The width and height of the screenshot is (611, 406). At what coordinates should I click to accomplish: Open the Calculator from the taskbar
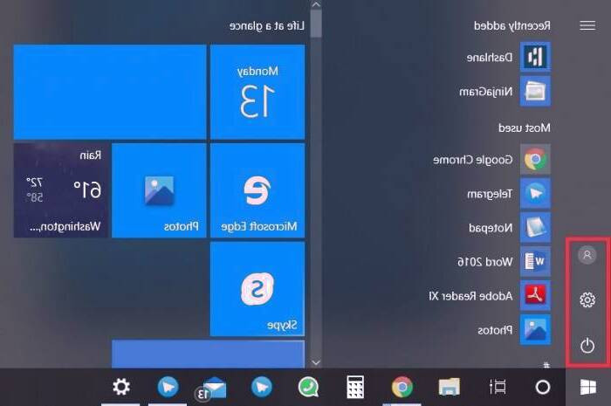355,387
